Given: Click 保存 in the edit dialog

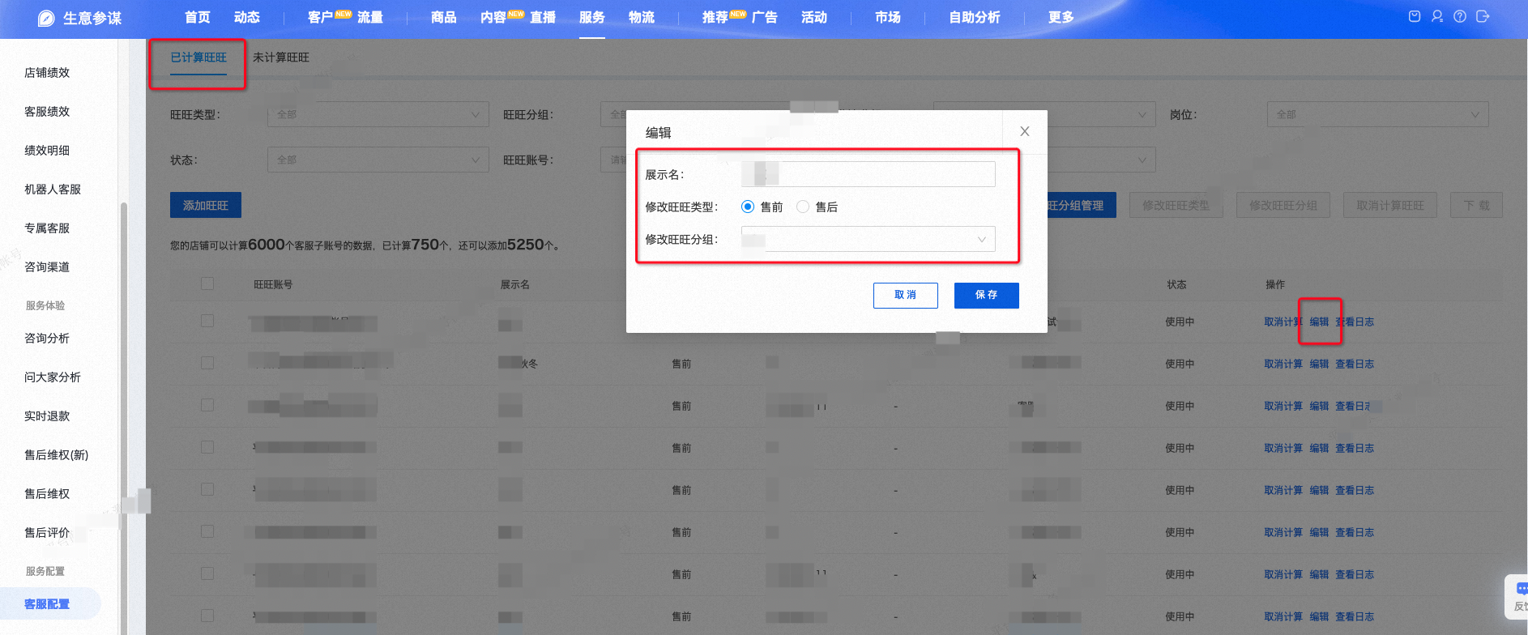Looking at the screenshot, I should (987, 295).
